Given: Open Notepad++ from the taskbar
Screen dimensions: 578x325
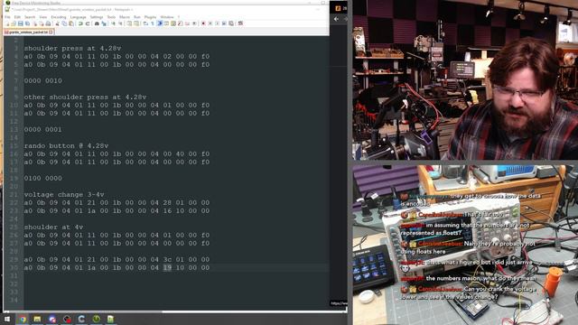Looking at the screenshot, I should (x=110, y=319).
